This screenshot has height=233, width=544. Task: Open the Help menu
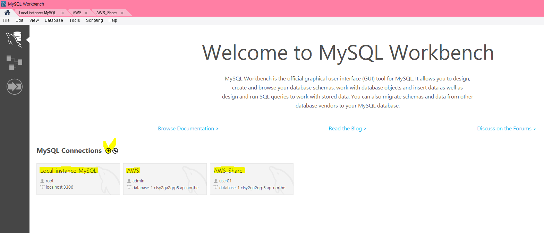tap(113, 20)
